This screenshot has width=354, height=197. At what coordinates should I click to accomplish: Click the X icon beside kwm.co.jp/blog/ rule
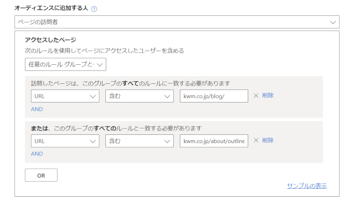click(256, 95)
